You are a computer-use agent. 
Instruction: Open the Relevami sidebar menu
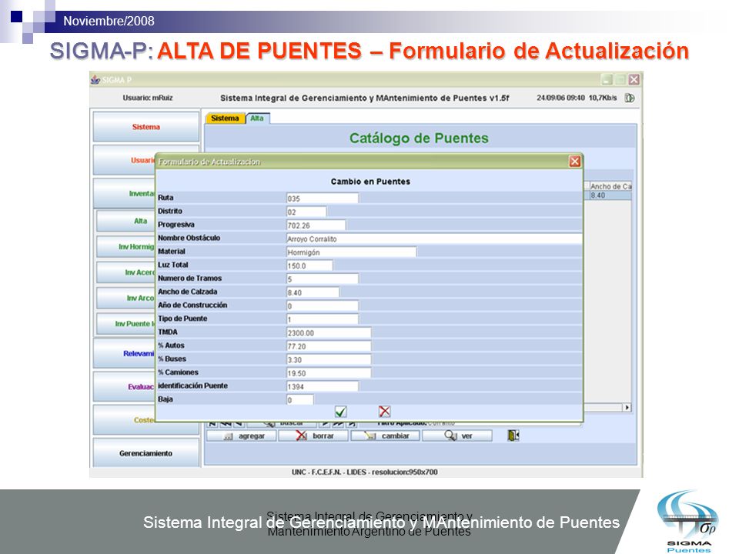pyautogui.click(x=125, y=353)
